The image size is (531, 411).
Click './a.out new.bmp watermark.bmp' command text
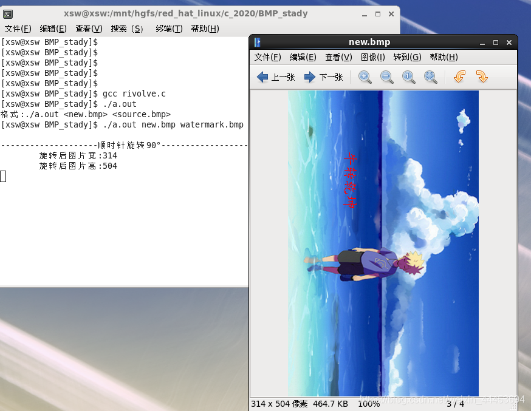click(173, 125)
